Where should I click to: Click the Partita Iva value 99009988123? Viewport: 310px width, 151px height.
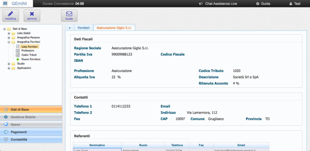[x=122, y=55]
